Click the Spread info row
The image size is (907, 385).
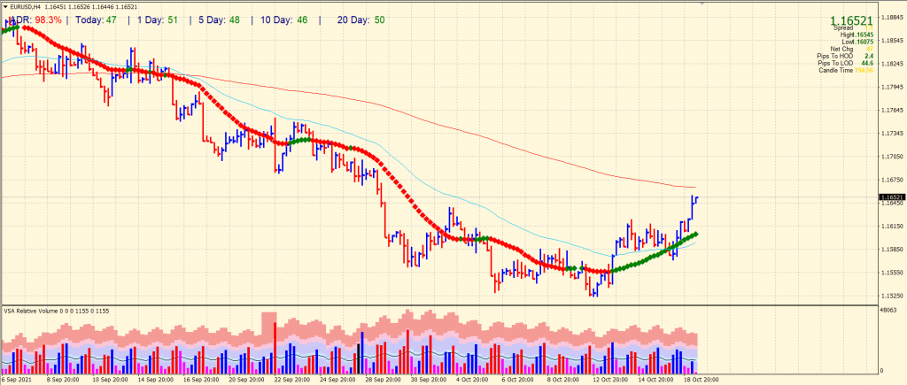click(842, 28)
